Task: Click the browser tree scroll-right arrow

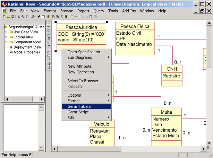Action: 42,99
